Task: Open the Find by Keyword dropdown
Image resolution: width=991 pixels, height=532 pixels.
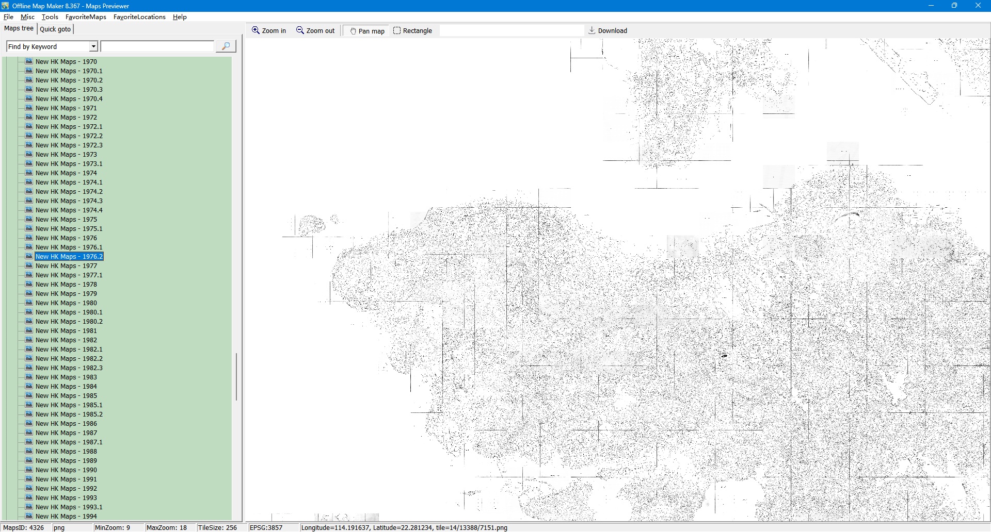Action: (x=93, y=46)
